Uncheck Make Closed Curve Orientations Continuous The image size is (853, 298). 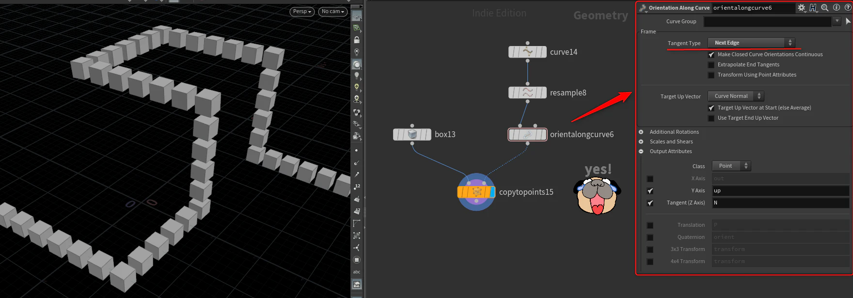tap(711, 55)
